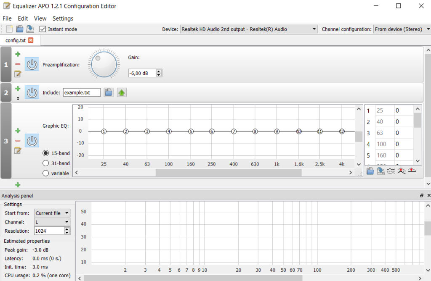The image size is (431, 281).
Task: Select 15-band radio option
Action: (x=45, y=153)
